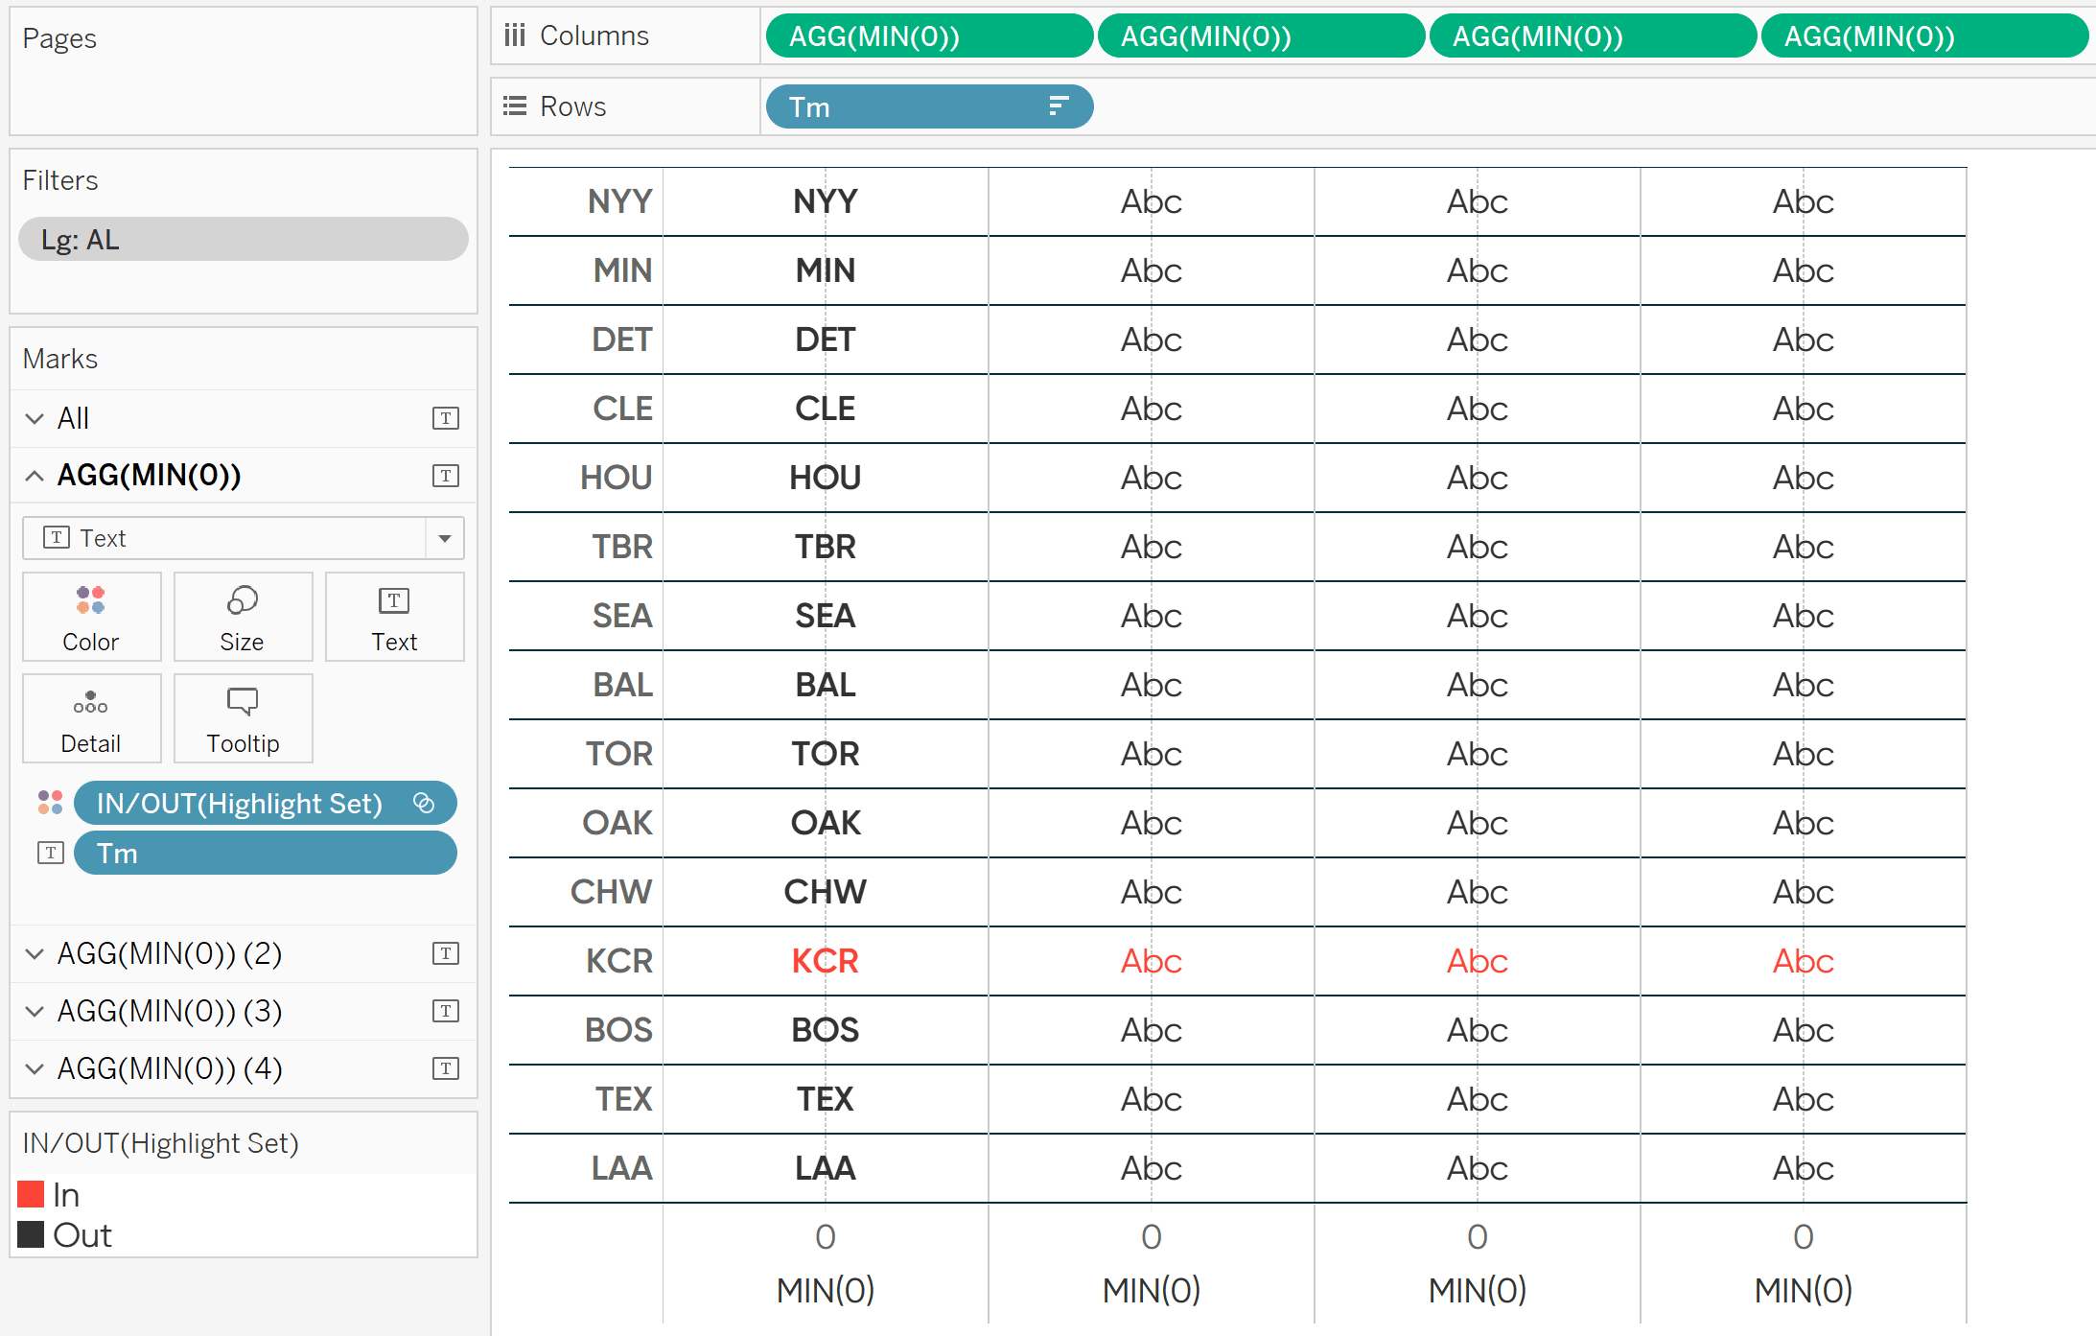Click the NYY row header
This screenshot has height=1336, width=2096.
(x=620, y=201)
